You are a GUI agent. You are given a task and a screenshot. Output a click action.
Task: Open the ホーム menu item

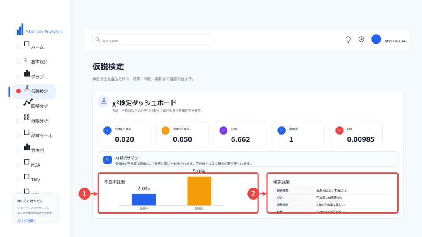[x=37, y=47]
